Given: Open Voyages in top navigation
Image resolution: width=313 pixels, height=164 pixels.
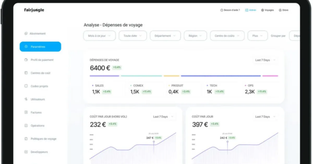Looking at the screenshot, I should point(267,10).
